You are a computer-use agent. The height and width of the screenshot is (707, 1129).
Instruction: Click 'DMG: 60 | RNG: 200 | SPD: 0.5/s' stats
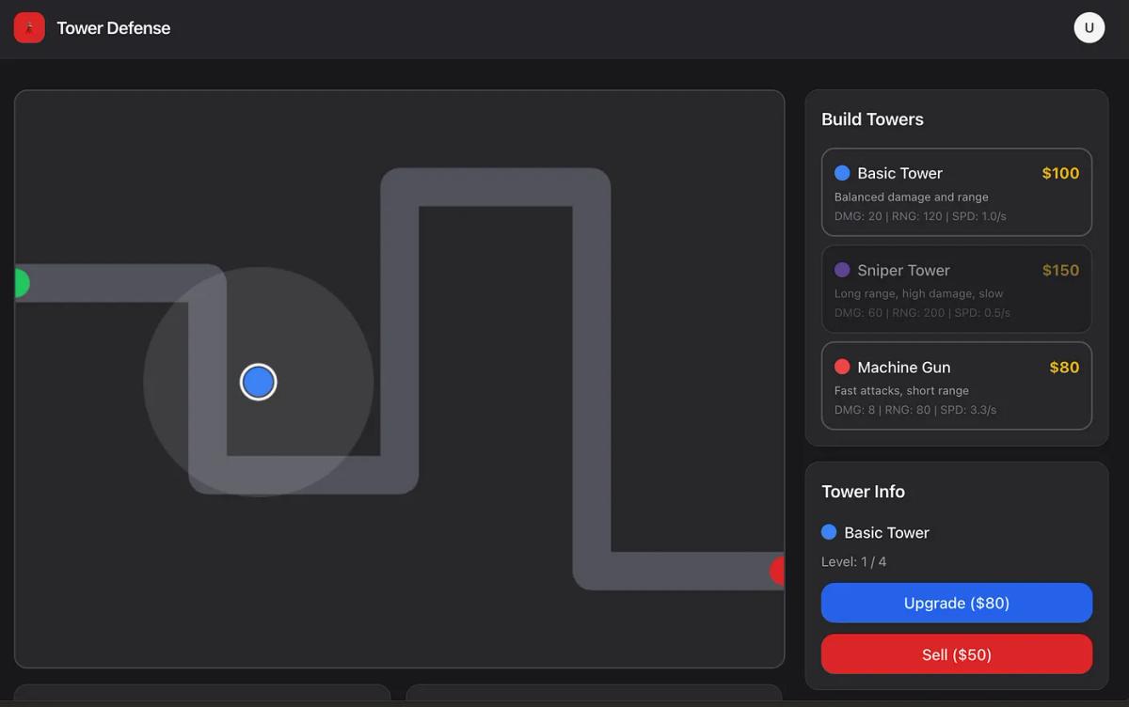pos(922,313)
